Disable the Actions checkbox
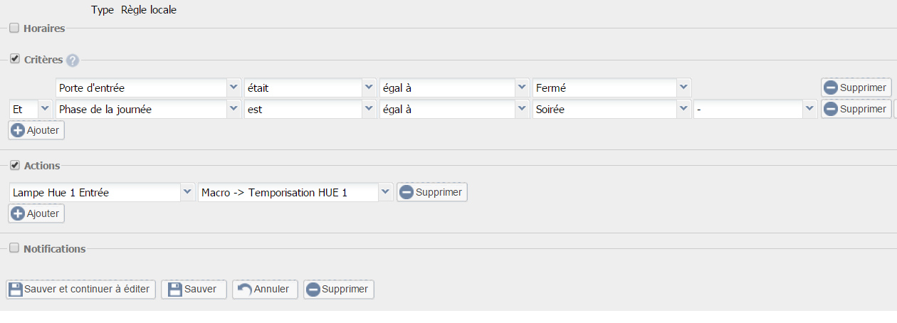Viewport: 897px width, 323px height. [14, 165]
